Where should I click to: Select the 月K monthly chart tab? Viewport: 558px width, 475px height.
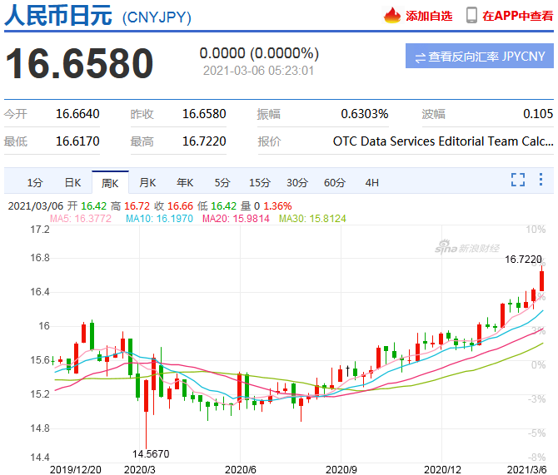tap(147, 182)
